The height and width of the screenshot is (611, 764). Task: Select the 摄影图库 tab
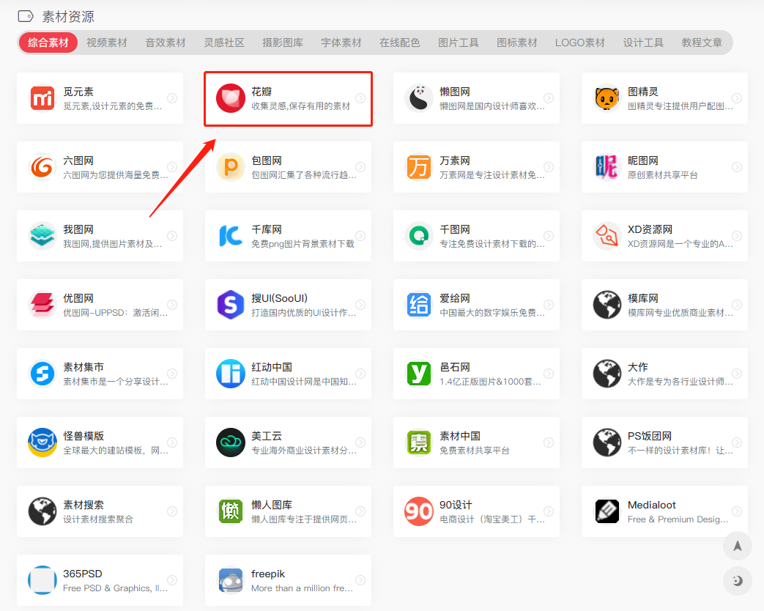[283, 42]
